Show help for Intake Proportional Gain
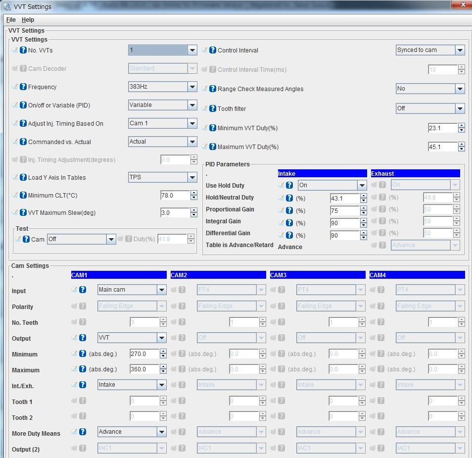The image size is (472, 458). pos(289,210)
